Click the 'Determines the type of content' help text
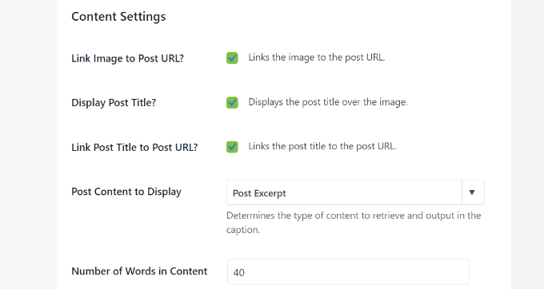Viewport: 544px width, 289px height. 354,223
